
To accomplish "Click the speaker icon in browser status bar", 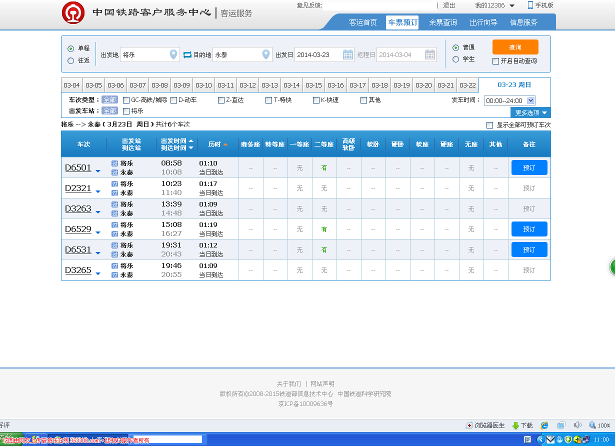I will 577,425.
